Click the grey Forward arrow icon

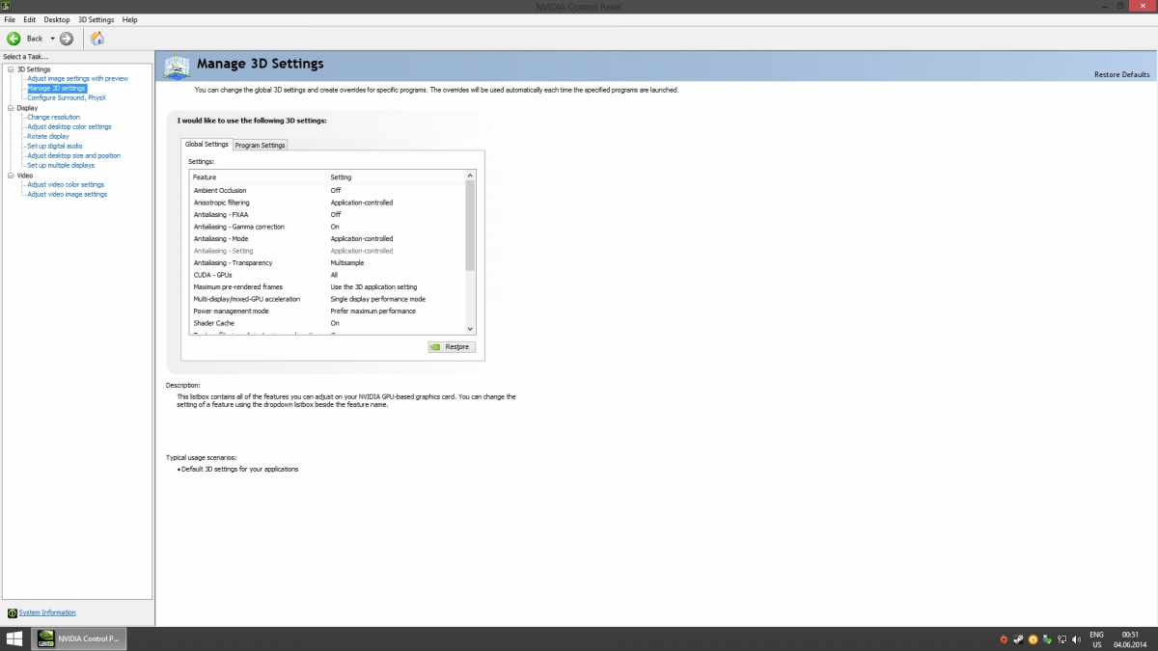click(67, 39)
